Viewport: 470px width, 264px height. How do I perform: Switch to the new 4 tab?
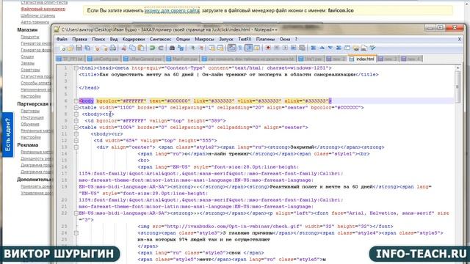[411, 59]
